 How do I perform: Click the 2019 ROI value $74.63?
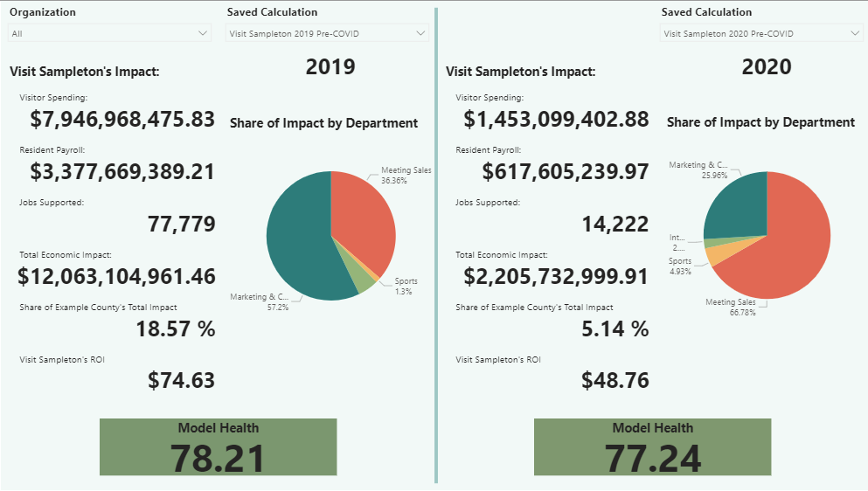coord(182,380)
